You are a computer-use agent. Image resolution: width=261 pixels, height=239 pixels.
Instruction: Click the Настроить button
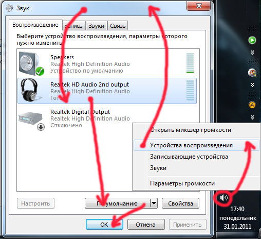[x=35, y=203]
